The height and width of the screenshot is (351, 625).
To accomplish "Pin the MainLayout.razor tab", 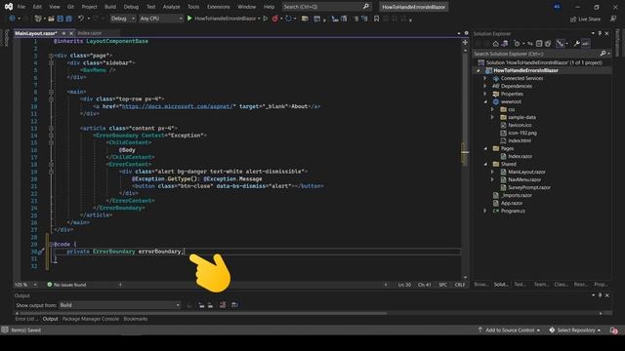I will pyautogui.click(x=63, y=33).
